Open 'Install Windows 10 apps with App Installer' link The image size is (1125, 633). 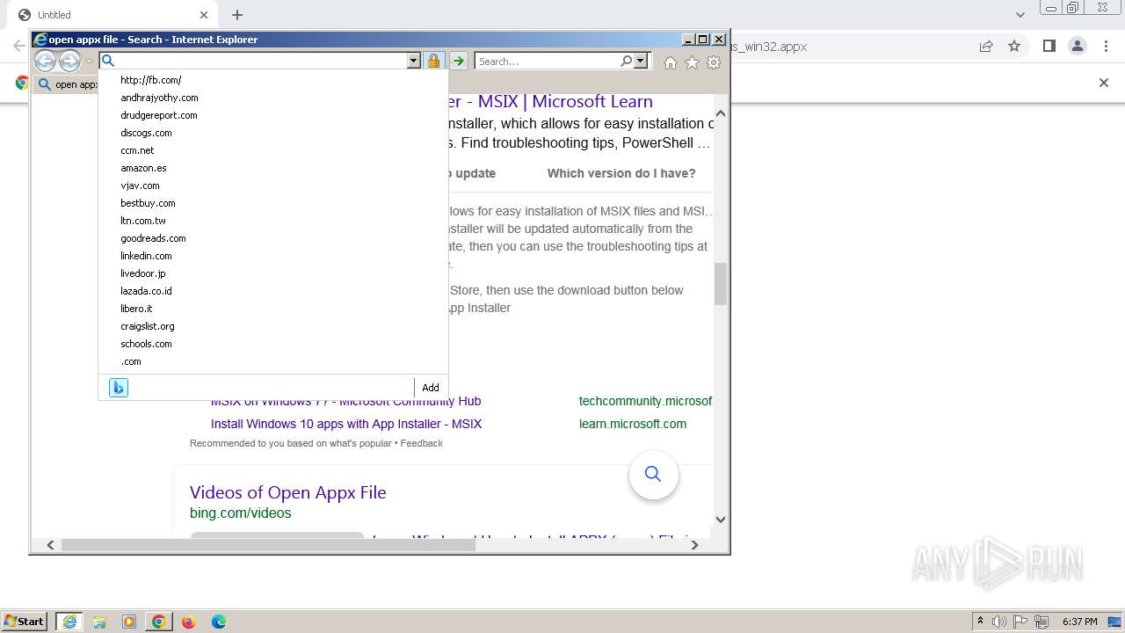point(346,424)
